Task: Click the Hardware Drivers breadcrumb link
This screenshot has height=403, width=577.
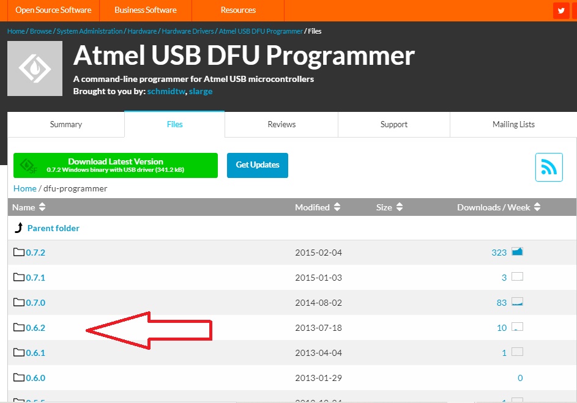Action: pyautogui.click(x=188, y=31)
